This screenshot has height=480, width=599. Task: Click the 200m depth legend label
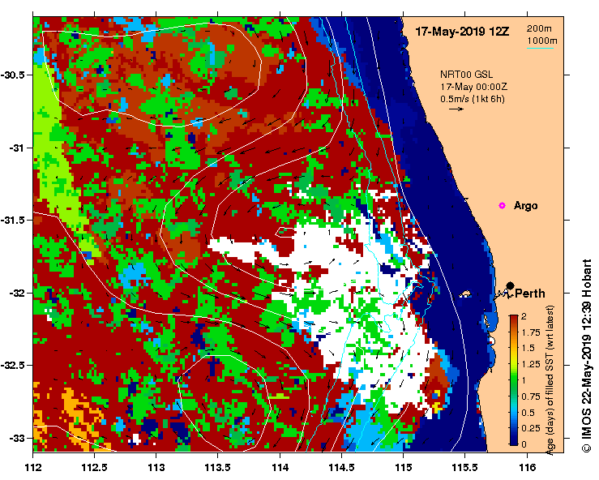point(539,28)
